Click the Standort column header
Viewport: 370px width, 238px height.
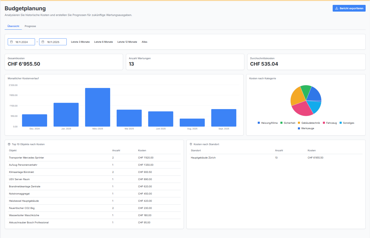(x=196, y=151)
